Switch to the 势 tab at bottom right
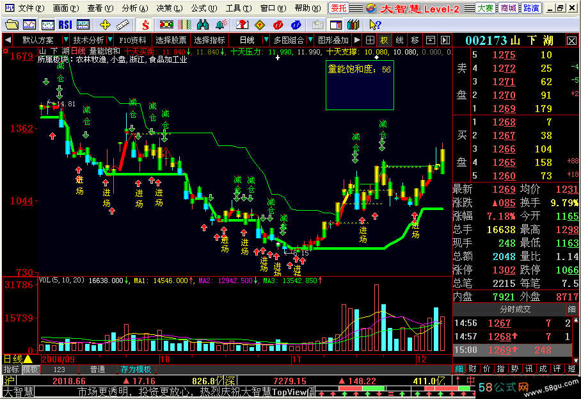The image size is (581, 399). click(x=514, y=369)
